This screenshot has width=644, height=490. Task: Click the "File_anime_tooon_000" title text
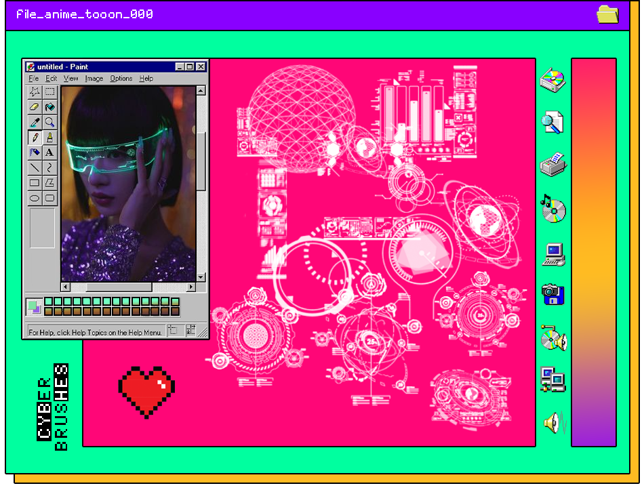[x=85, y=14]
